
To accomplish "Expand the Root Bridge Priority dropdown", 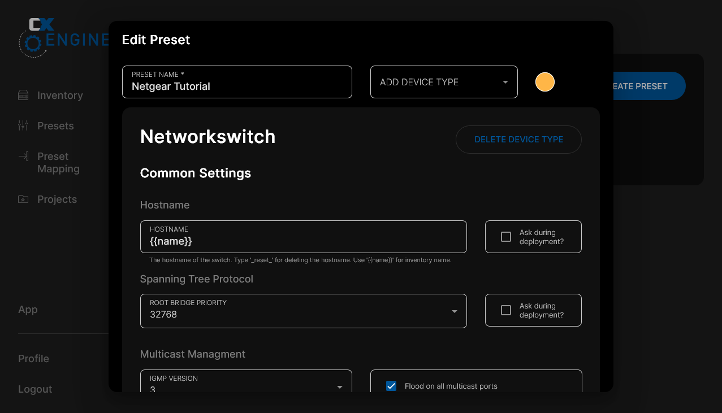I will 454,311.
